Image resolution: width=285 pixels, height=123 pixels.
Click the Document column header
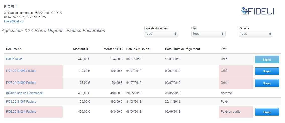(13, 49)
